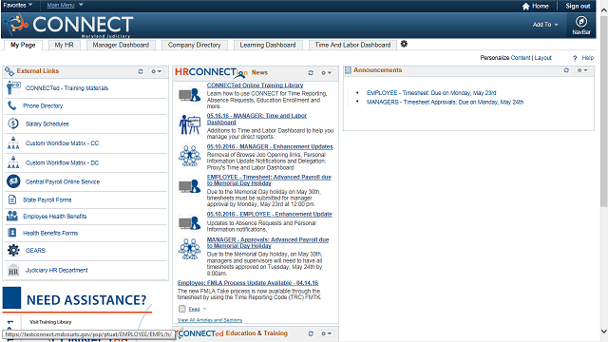Open Employee FMLA Process Update Available article
This screenshot has width=608, height=342.
[248, 283]
